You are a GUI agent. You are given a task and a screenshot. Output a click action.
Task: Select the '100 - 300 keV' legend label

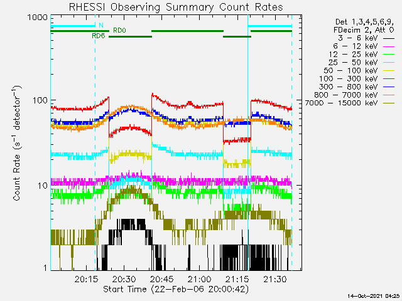point(349,79)
